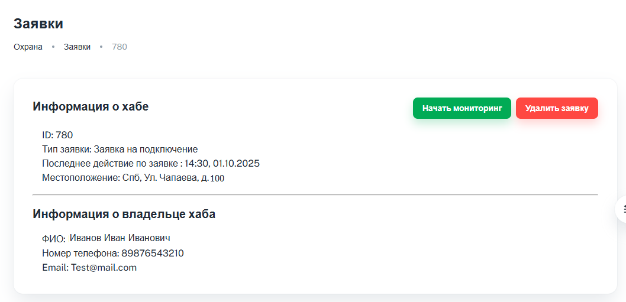Screen dimensions: 626x302
Task: Click the Заявки page title
Action: (38, 24)
